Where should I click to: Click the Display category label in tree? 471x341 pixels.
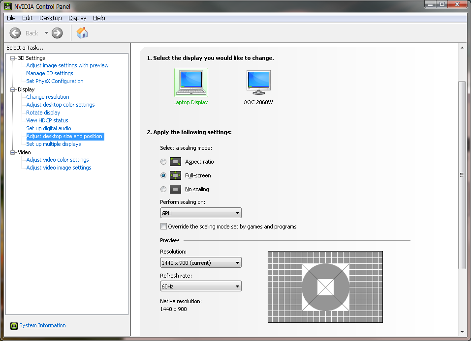pyautogui.click(x=26, y=89)
